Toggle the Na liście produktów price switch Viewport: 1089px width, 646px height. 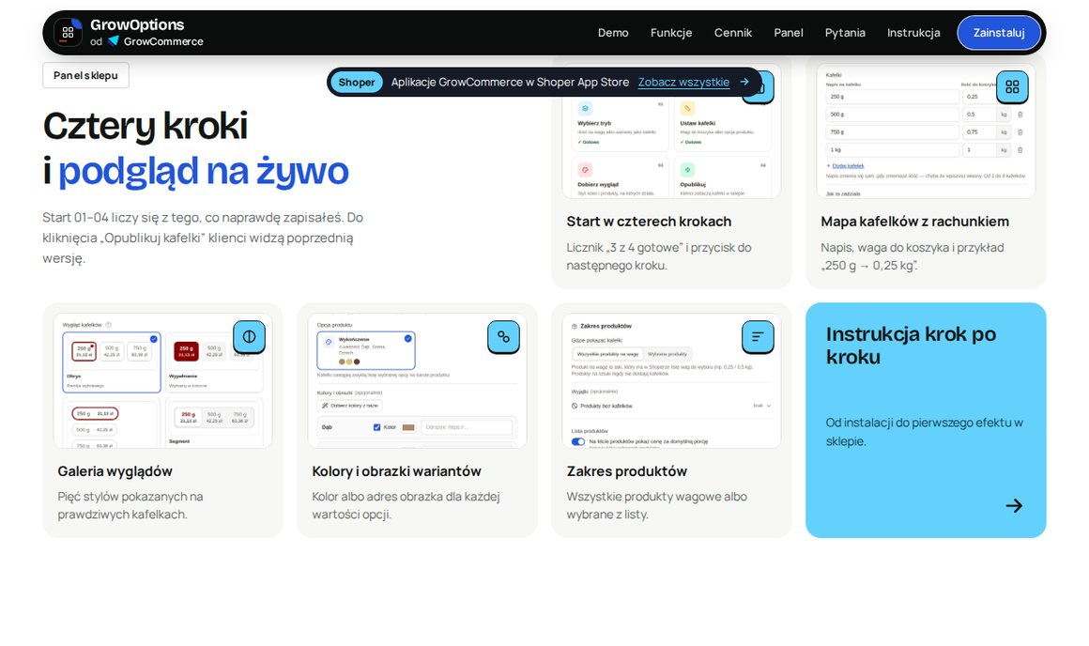point(578,442)
